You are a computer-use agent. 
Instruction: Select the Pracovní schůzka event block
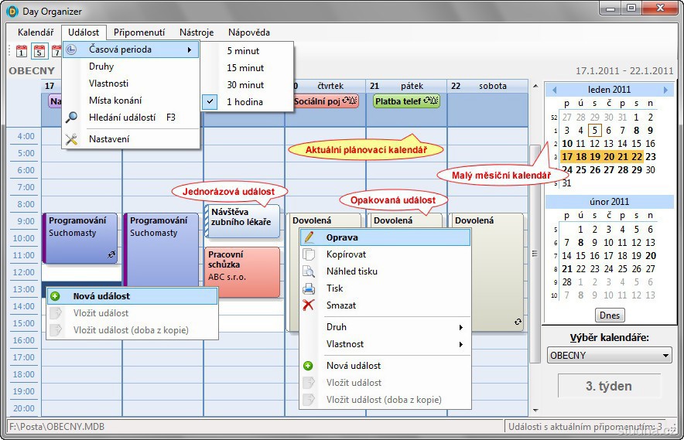pyautogui.click(x=241, y=271)
